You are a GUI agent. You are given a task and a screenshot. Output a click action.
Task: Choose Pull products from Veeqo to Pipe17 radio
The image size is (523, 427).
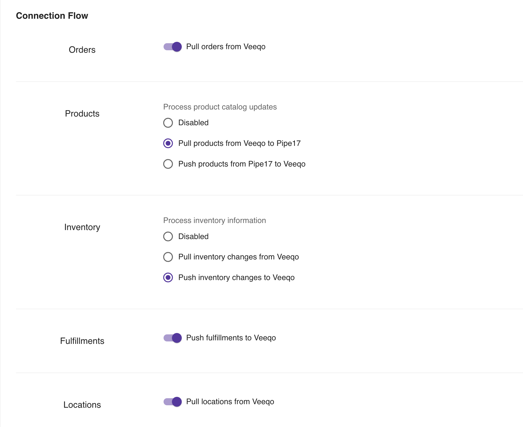click(168, 143)
